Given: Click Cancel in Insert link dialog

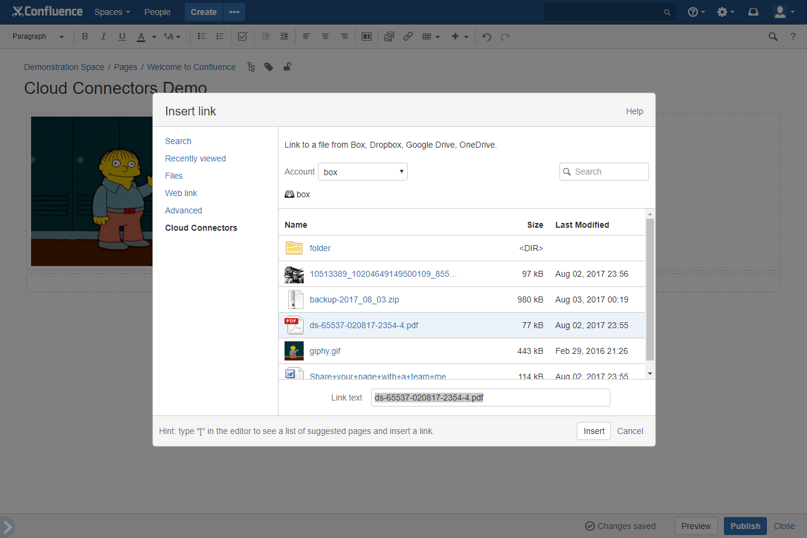Looking at the screenshot, I should coord(630,431).
